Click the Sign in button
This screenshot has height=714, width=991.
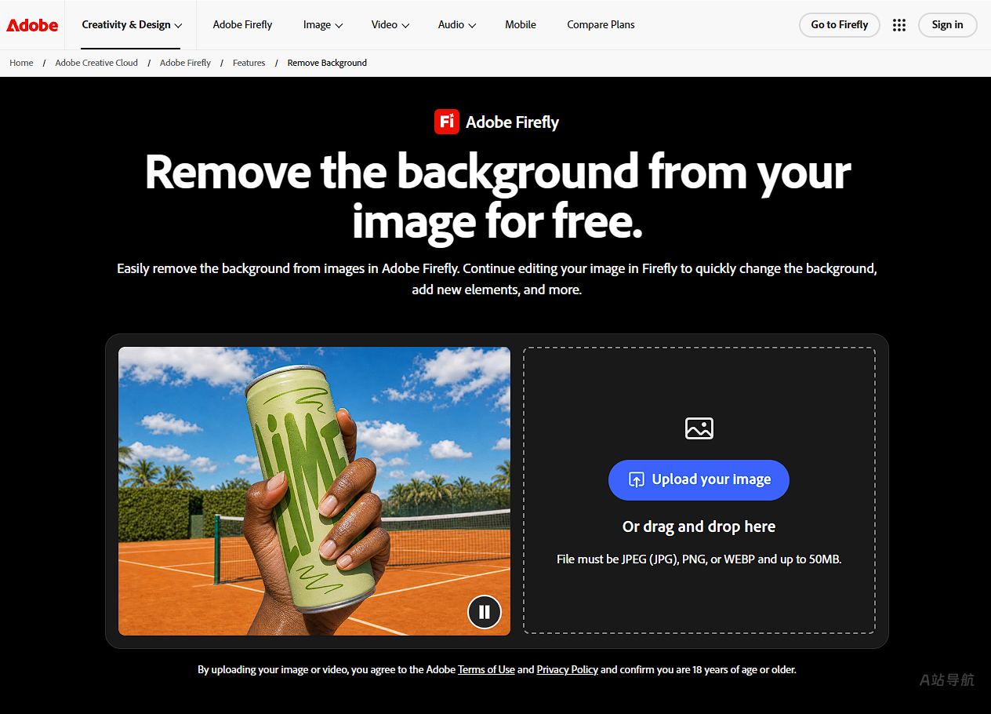click(x=947, y=25)
